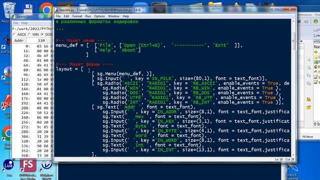Click the red comment 'Макет формы'
Image resolution: width=320 pixels, height=180 pixels.
tap(84, 64)
